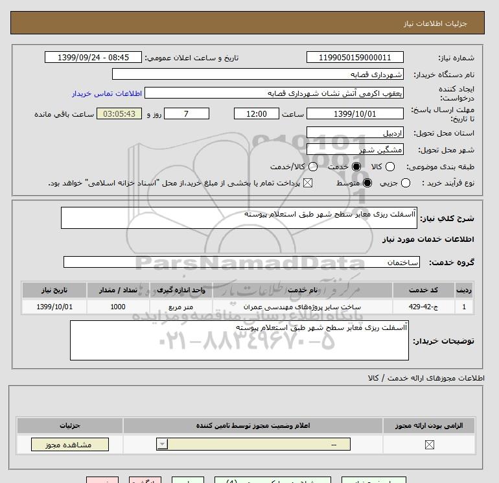
Task: Click the buyer organization field شهرداری قصابه
Action: [x=258, y=75]
